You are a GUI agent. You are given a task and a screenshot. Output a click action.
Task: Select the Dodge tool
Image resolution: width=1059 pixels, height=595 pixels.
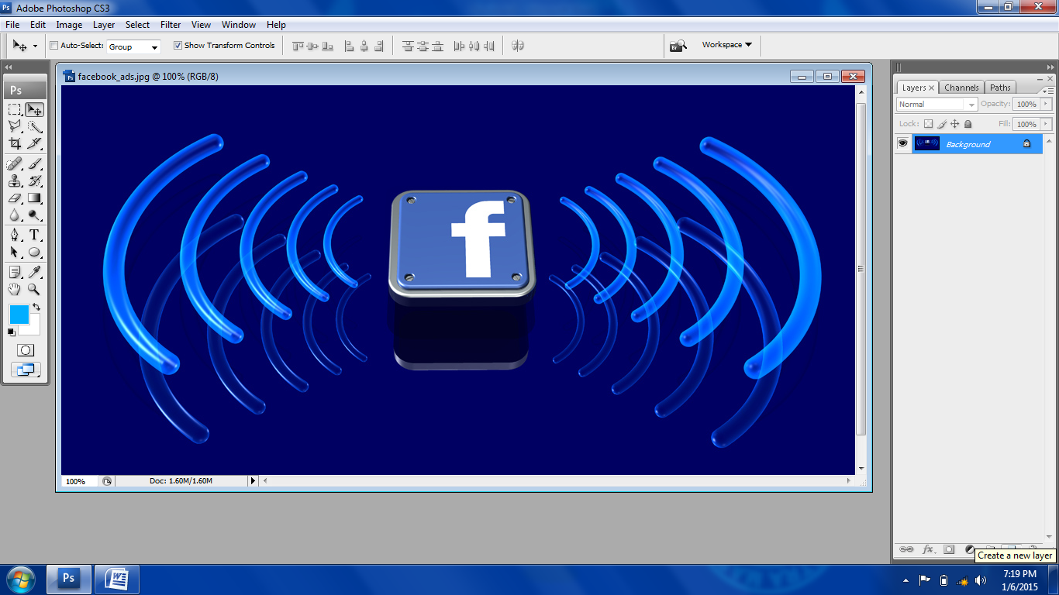35,215
